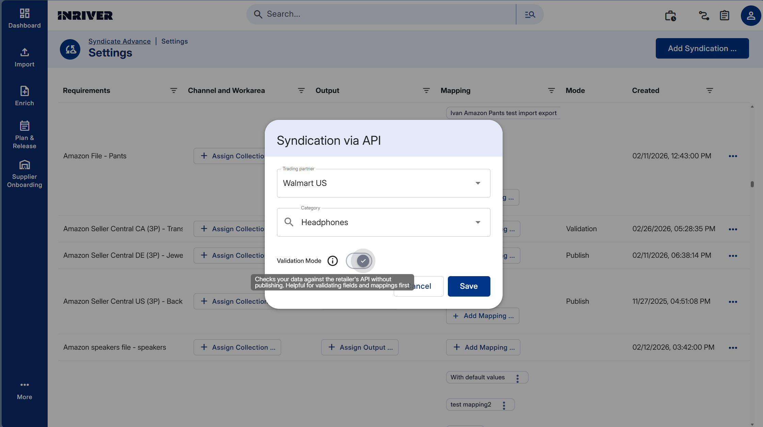Open the Dashboard from the sidebar

(x=25, y=18)
